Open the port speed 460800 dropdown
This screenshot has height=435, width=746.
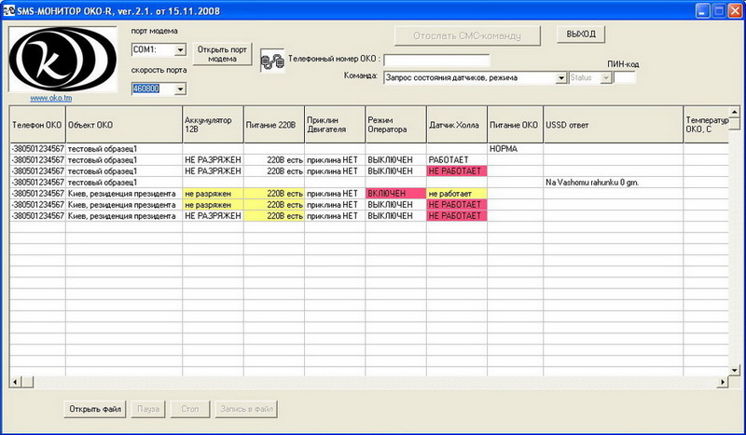181,88
